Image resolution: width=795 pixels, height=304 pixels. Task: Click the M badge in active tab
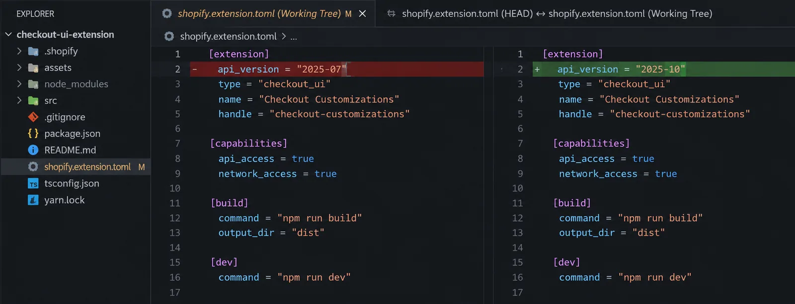click(x=348, y=14)
